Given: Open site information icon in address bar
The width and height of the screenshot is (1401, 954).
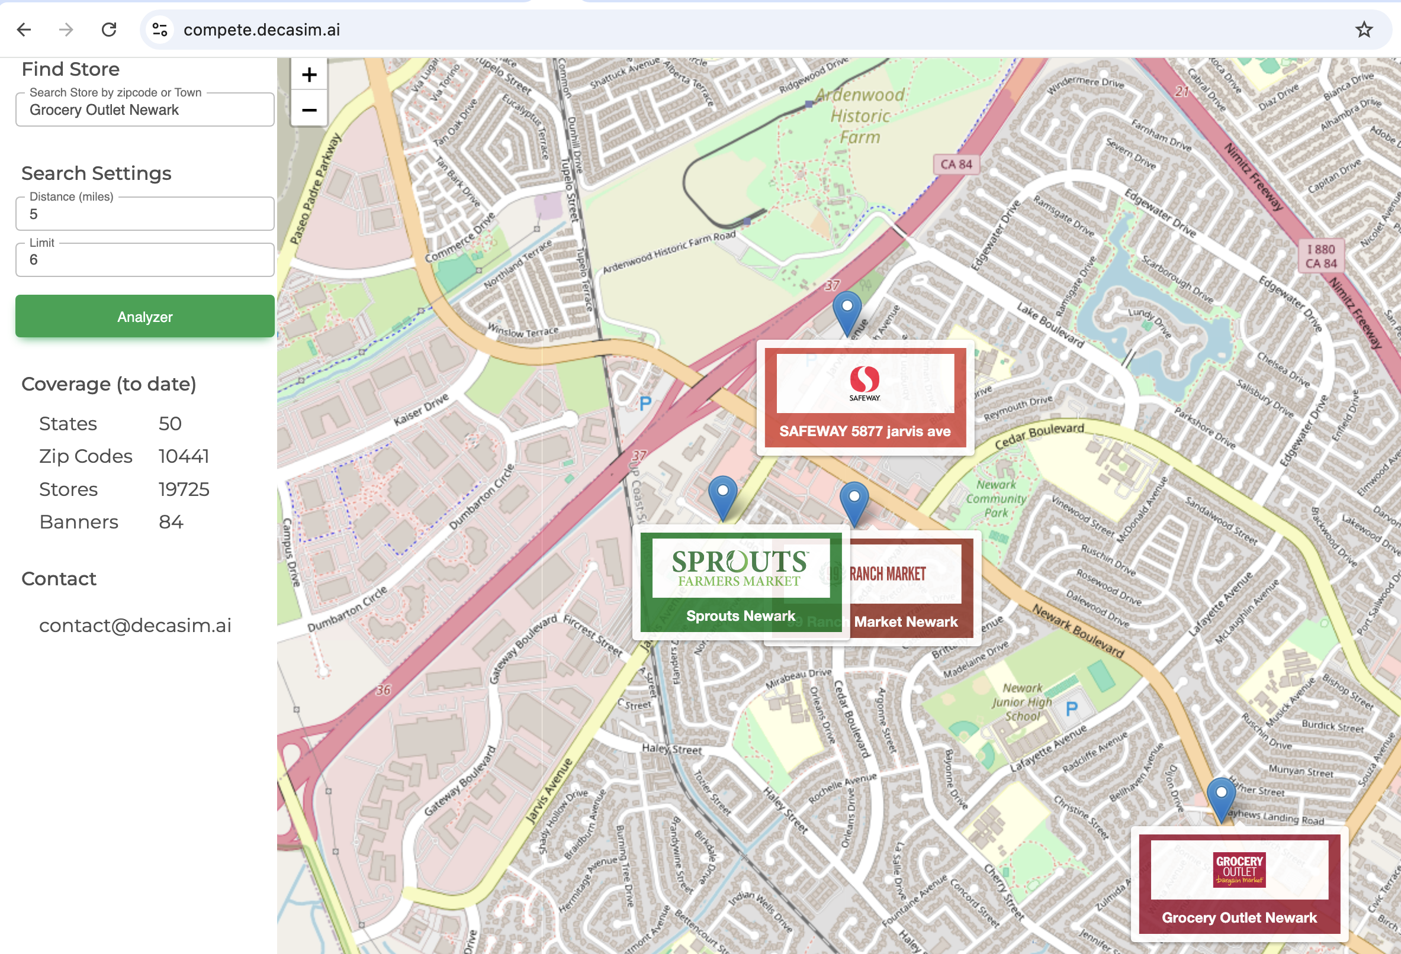Looking at the screenshot, I should point(160,30).
